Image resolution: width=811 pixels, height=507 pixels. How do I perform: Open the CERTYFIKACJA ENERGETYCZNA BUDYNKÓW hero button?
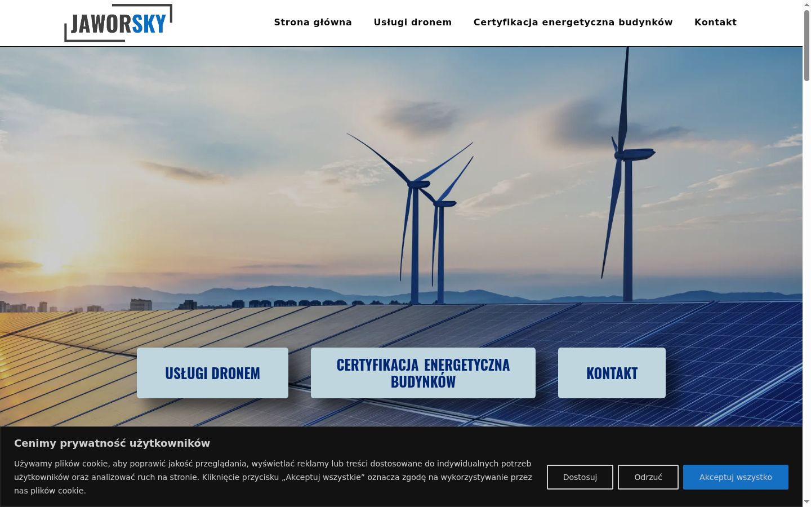point(423,373)
